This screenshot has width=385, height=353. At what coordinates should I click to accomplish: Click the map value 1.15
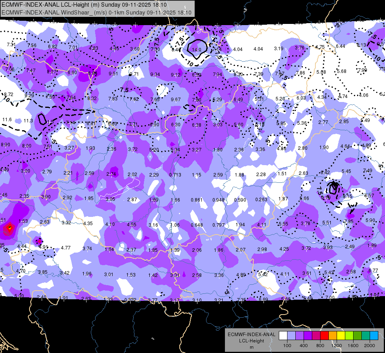[196, 175]
